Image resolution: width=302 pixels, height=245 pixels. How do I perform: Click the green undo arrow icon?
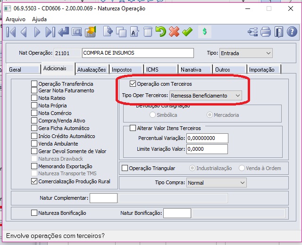point(160,32)
